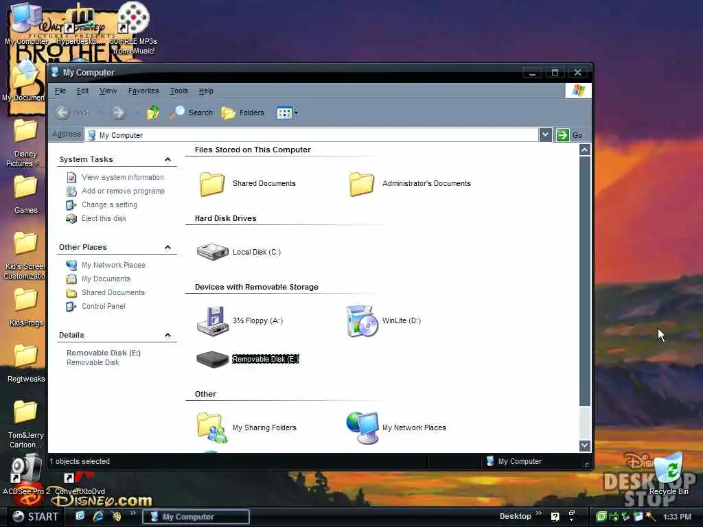Image resolution: width=703 pixels, height=527 pixels.
Task: Open the View menu
Action: pyautogui.click(x=108, y=91)
